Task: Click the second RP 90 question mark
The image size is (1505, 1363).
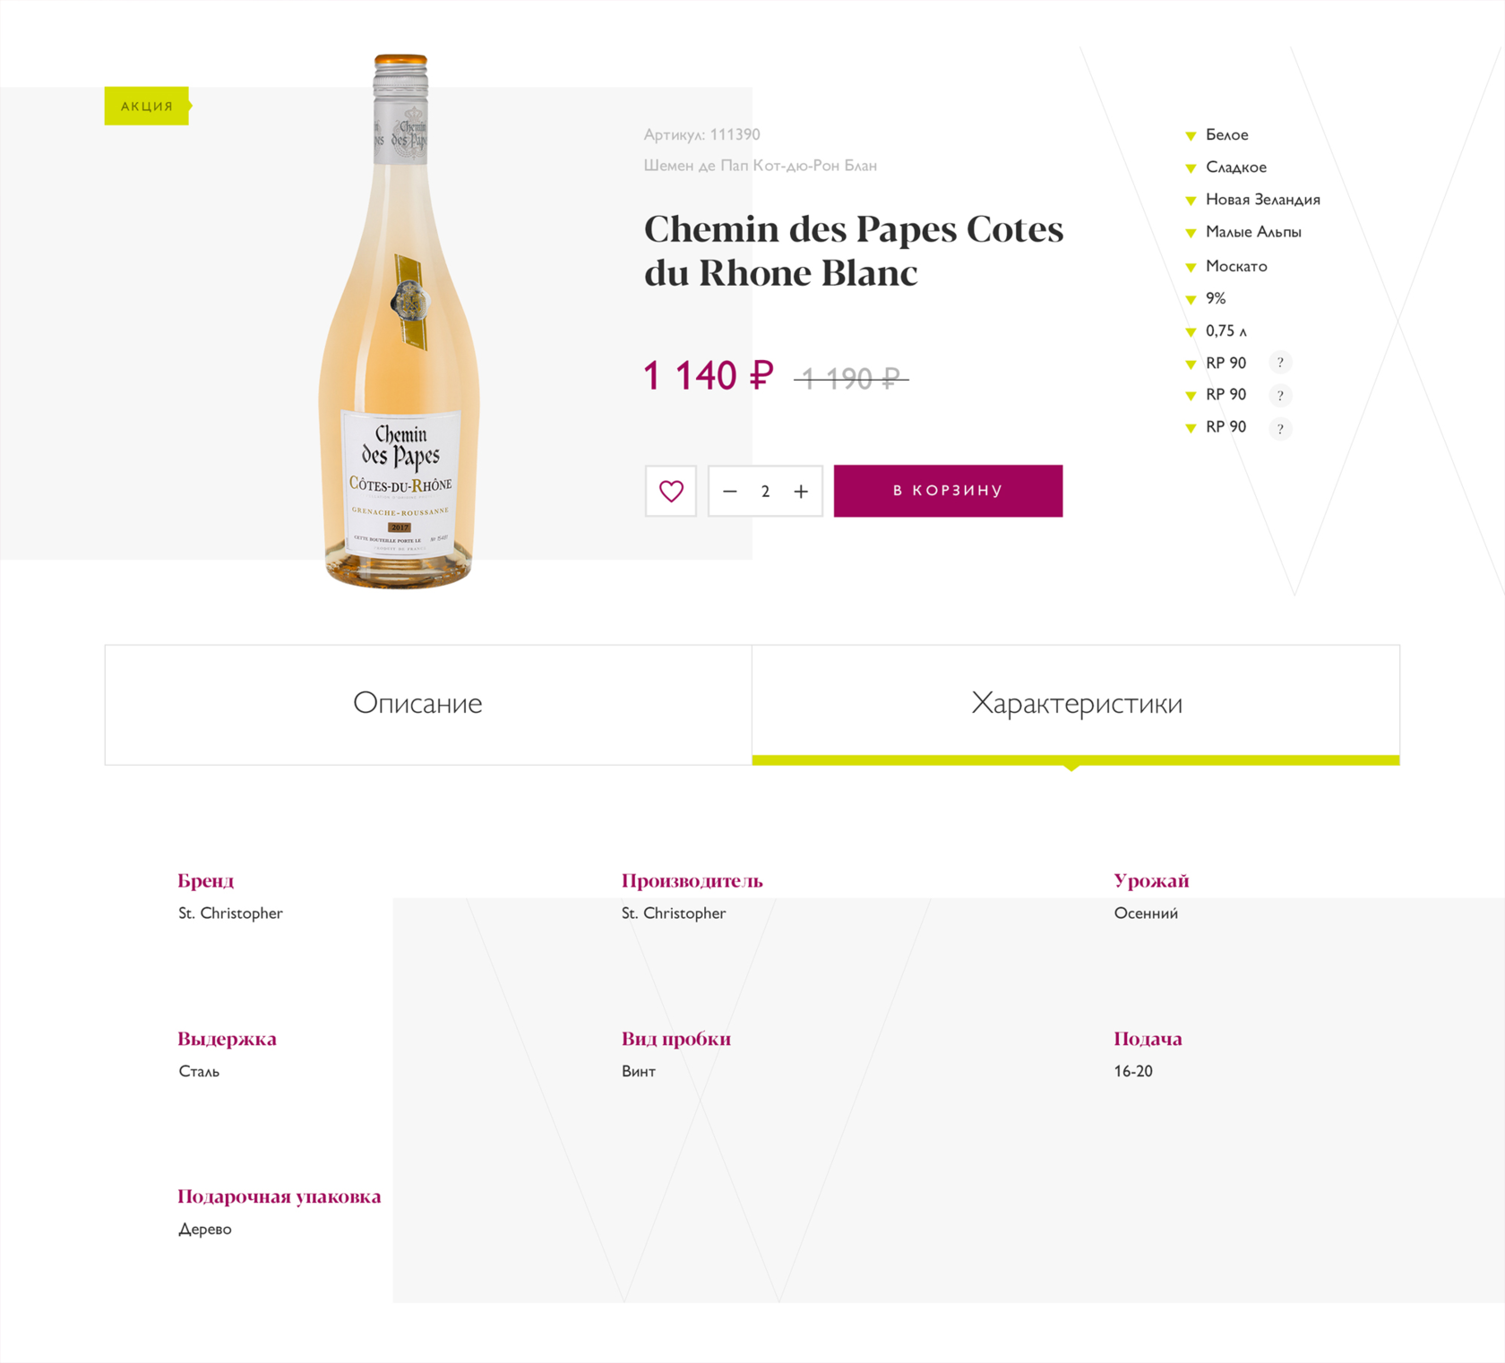Action: [1280, 395]
